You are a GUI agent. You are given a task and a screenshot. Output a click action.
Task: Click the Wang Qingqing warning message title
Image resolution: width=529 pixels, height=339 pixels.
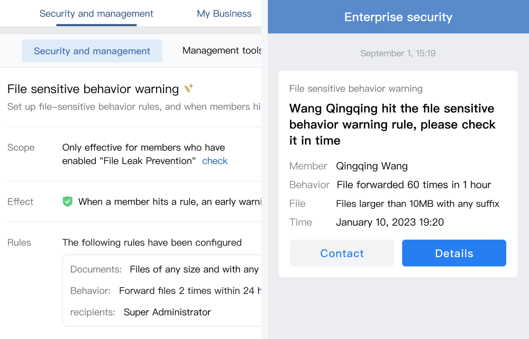[x=393, y=124]
